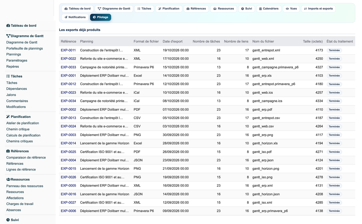Click the Suivi clock icon in tab bar
Screen dimensions: 362x224
tap(243, 9)
